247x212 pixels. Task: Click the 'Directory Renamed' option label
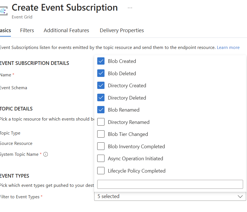pos(129,122)
